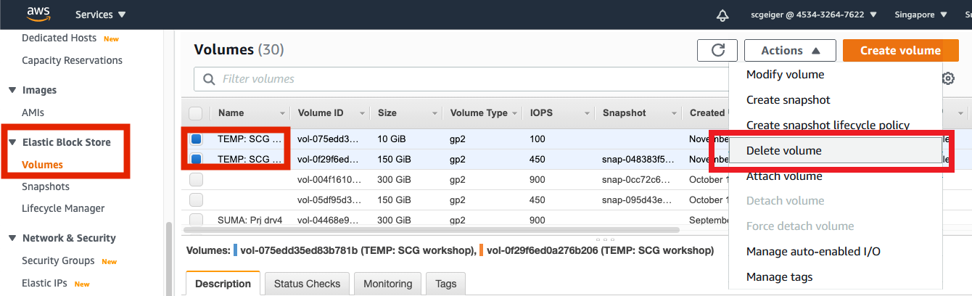
Task: Open Elastic IPs in sidebar
Action: point(45,283)
